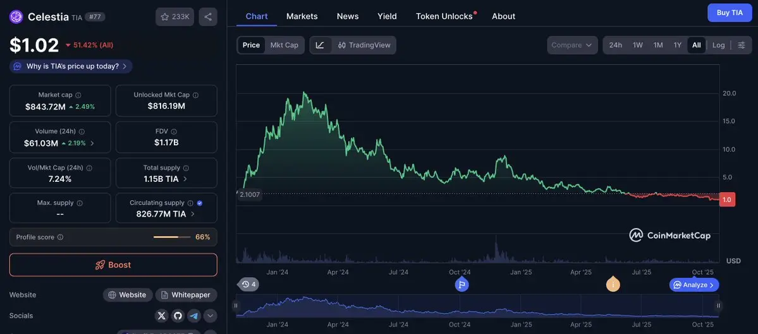Click the Circulating supply info icon
Image resolution: width=758 pixels, height=334 pixels.
[190, 203]
